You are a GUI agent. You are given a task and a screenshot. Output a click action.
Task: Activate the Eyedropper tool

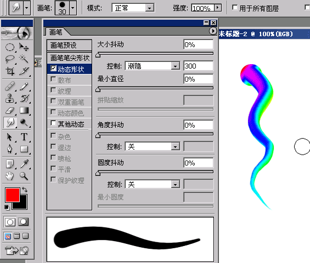coord(24,164)
